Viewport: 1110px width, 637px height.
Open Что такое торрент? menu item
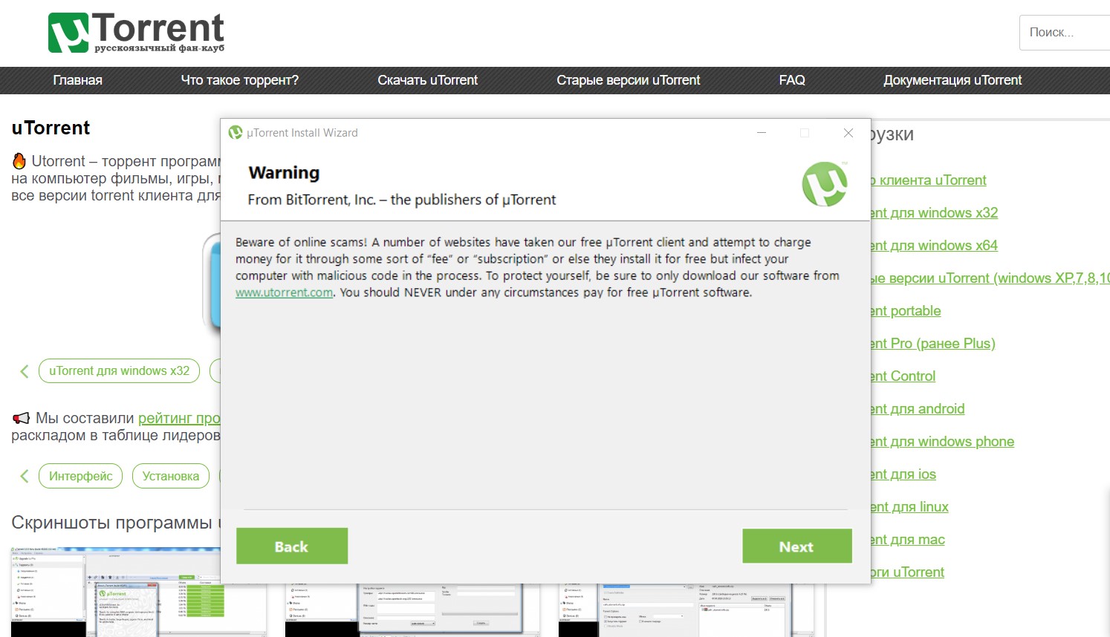(239, 80)
